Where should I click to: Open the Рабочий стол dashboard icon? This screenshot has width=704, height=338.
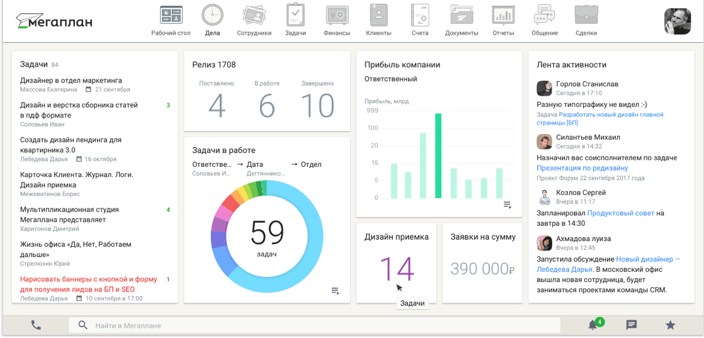[x=171, y=15]
